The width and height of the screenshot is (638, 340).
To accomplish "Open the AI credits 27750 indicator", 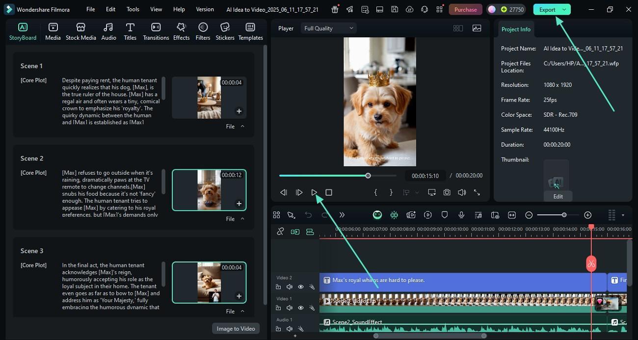I will pyautogui.click(x=506, y=9).
